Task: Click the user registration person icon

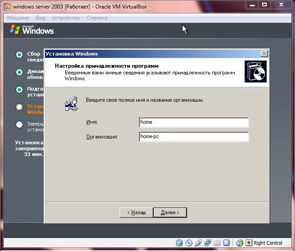Action: click(x=72, y=104)
